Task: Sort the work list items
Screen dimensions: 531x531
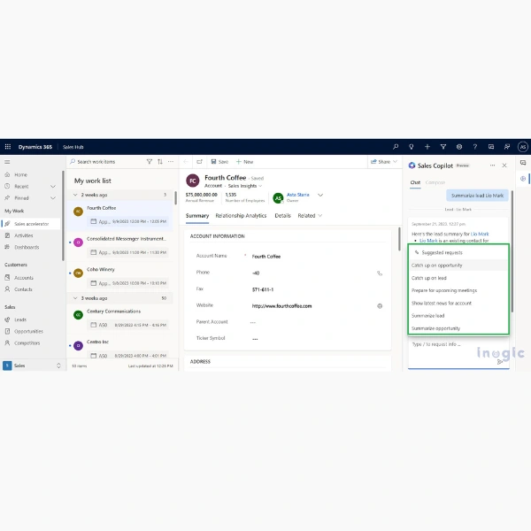Action: [160, 162]
